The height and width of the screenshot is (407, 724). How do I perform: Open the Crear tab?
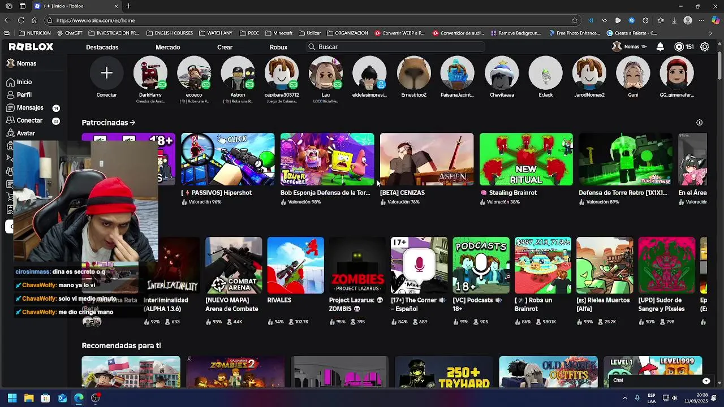[225, 47]
